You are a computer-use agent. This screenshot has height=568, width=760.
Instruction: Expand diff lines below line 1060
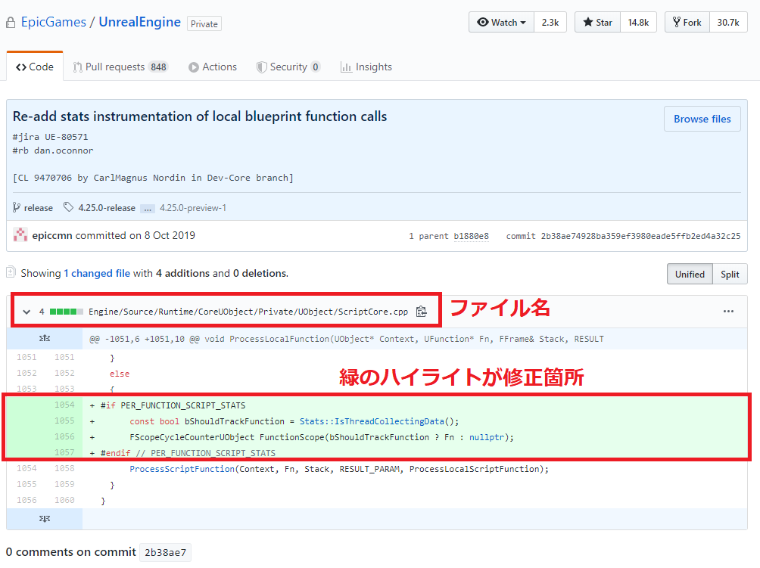pyautogui.click(x=45, y=519)
